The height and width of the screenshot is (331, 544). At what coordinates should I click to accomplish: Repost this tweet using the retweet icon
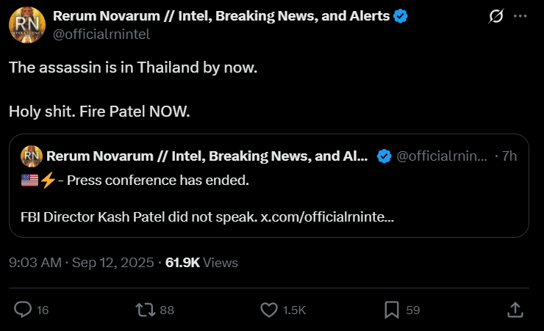(x=146, y=310)
